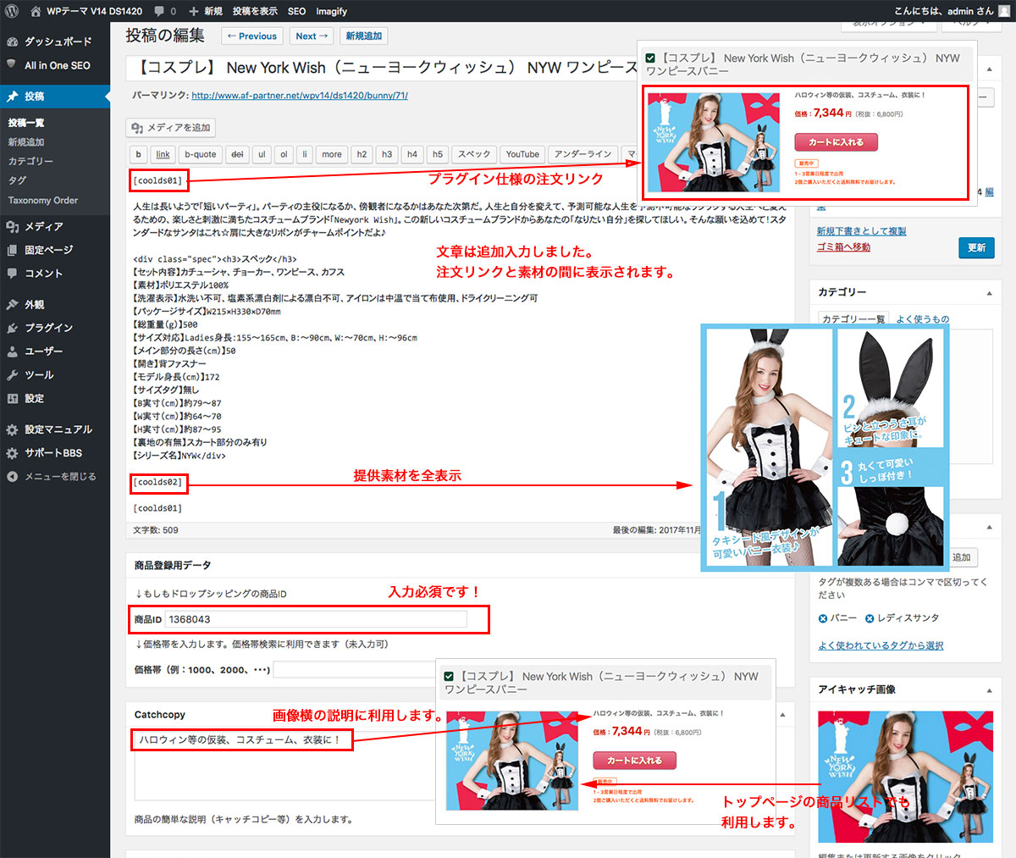1016x858 pixels.
Task: Click the 'del' editor button
Action: [x=237, y=154]
